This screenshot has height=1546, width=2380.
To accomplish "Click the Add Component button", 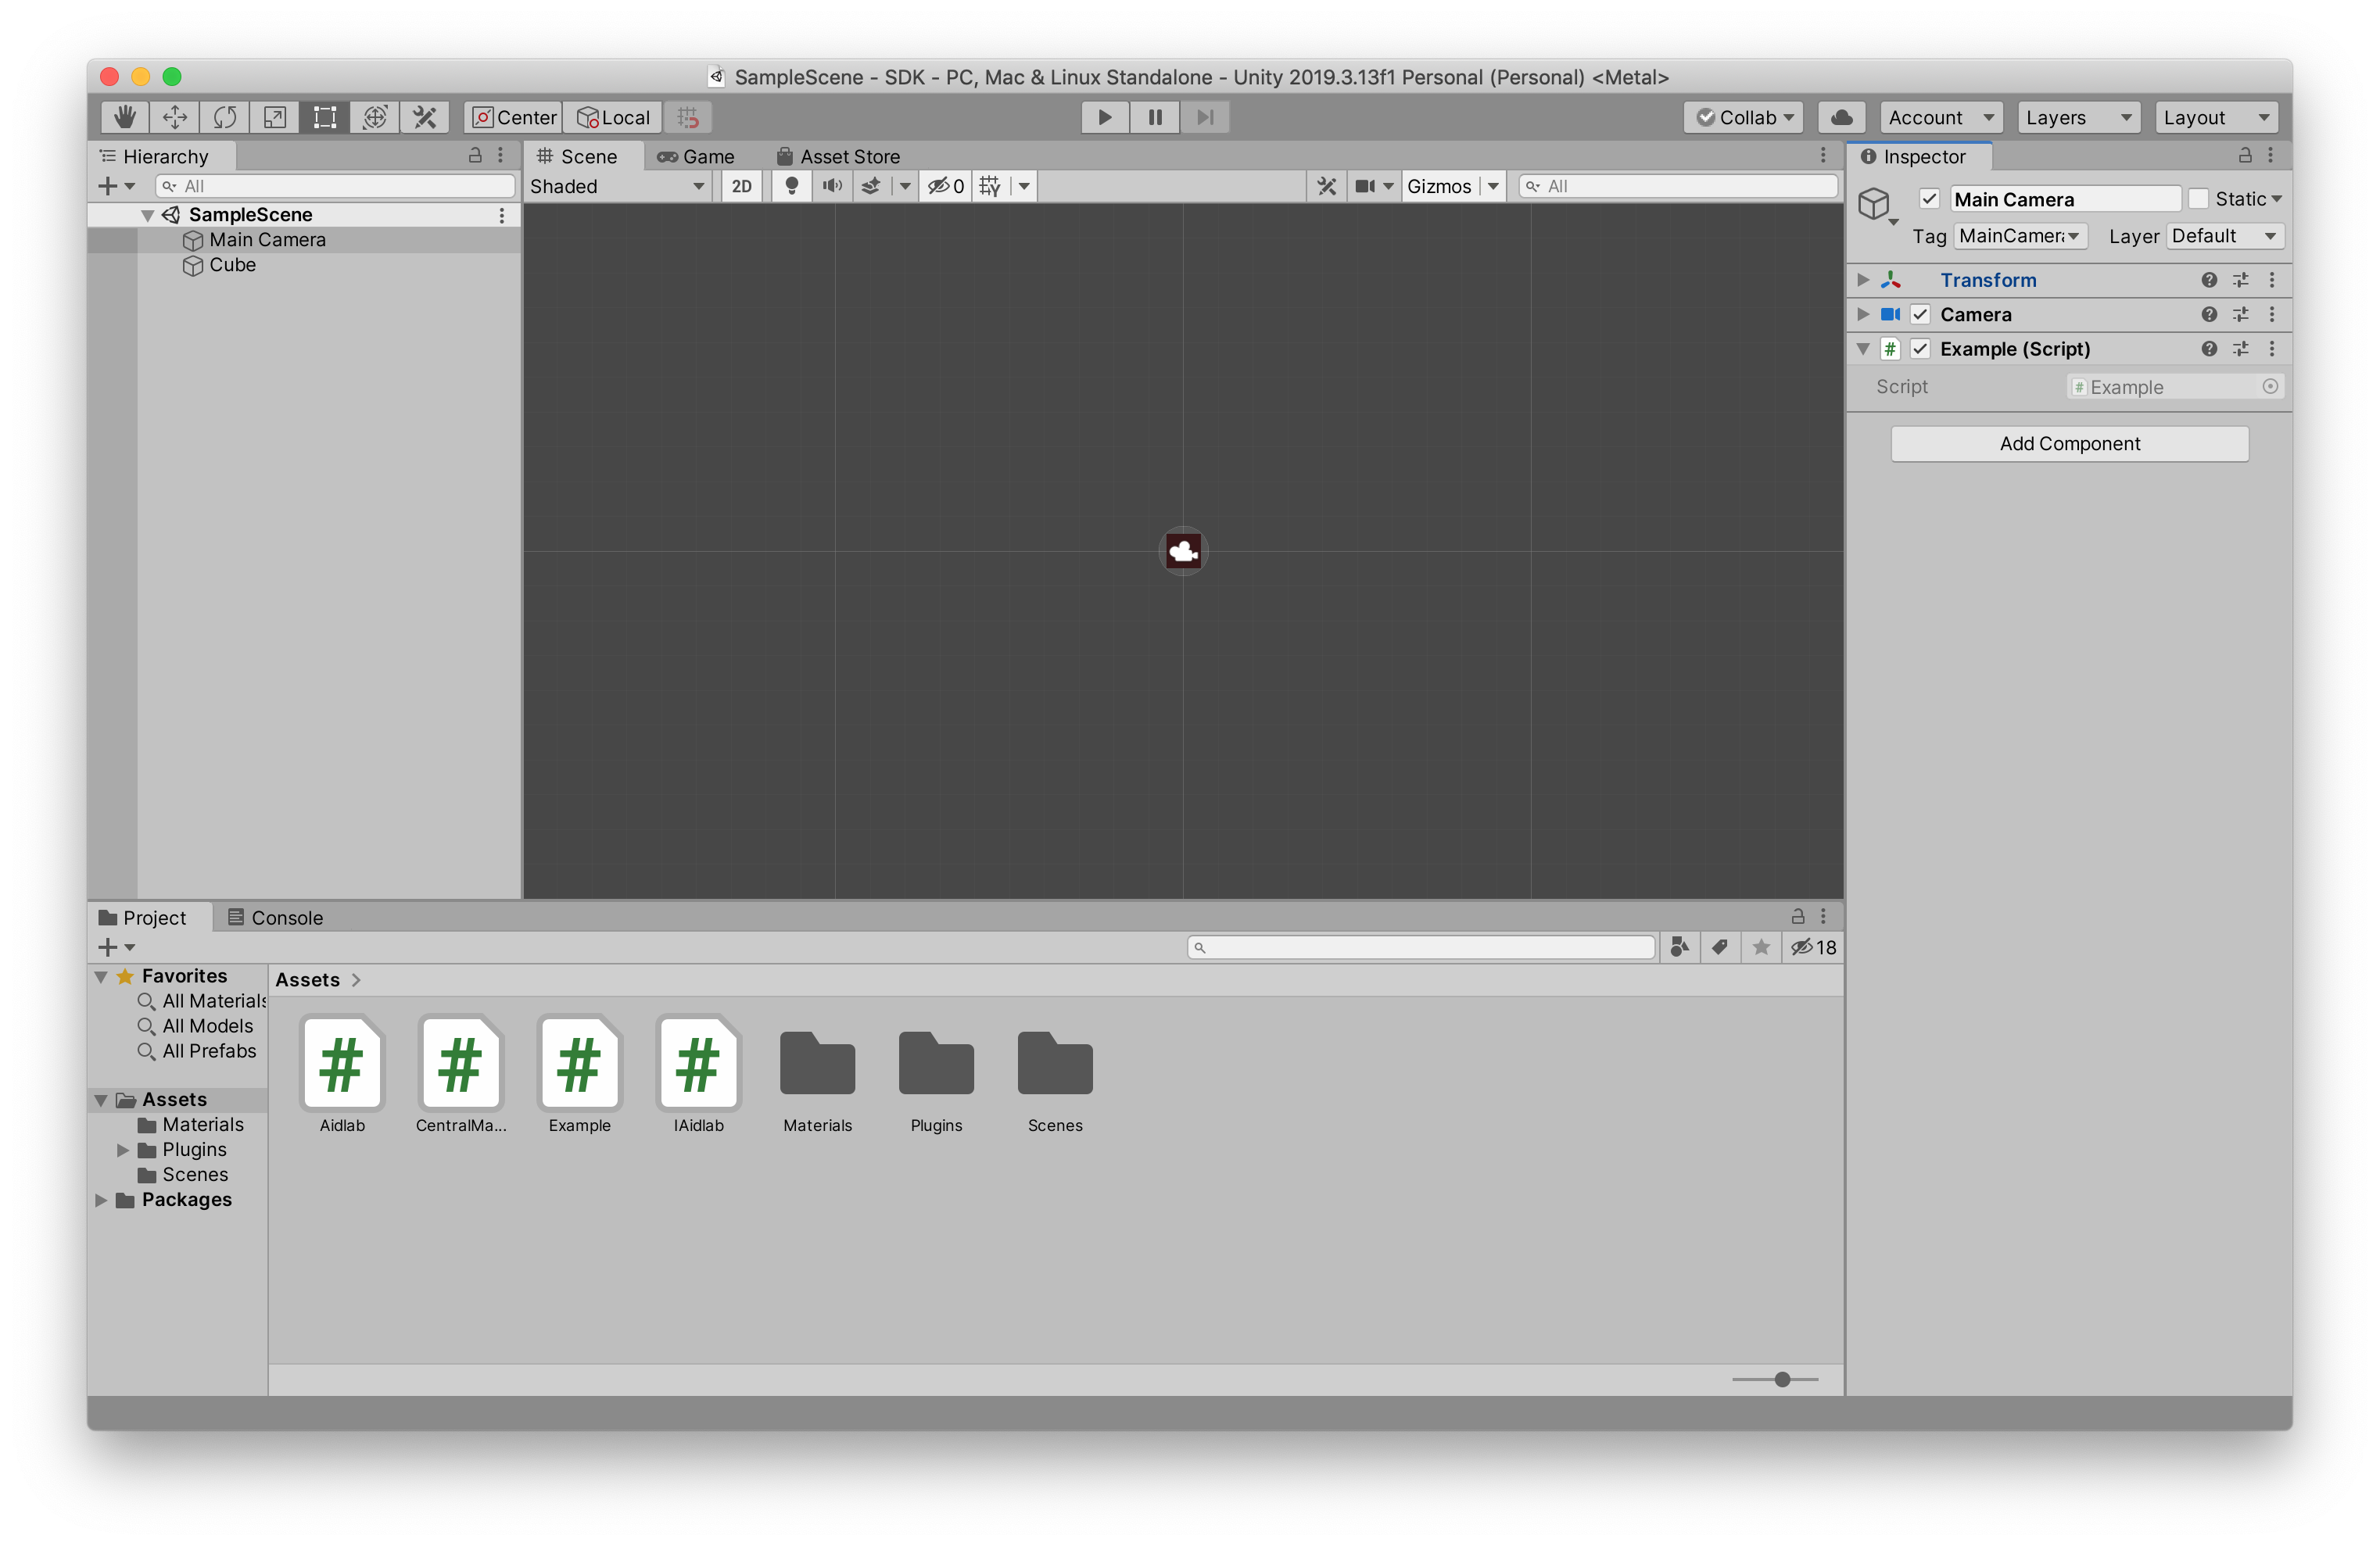I will coord(2069,444).
